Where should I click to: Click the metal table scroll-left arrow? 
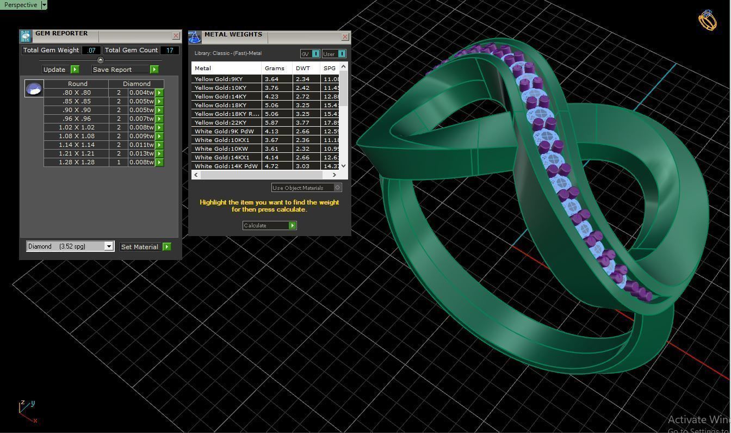(x=196, y=175)
